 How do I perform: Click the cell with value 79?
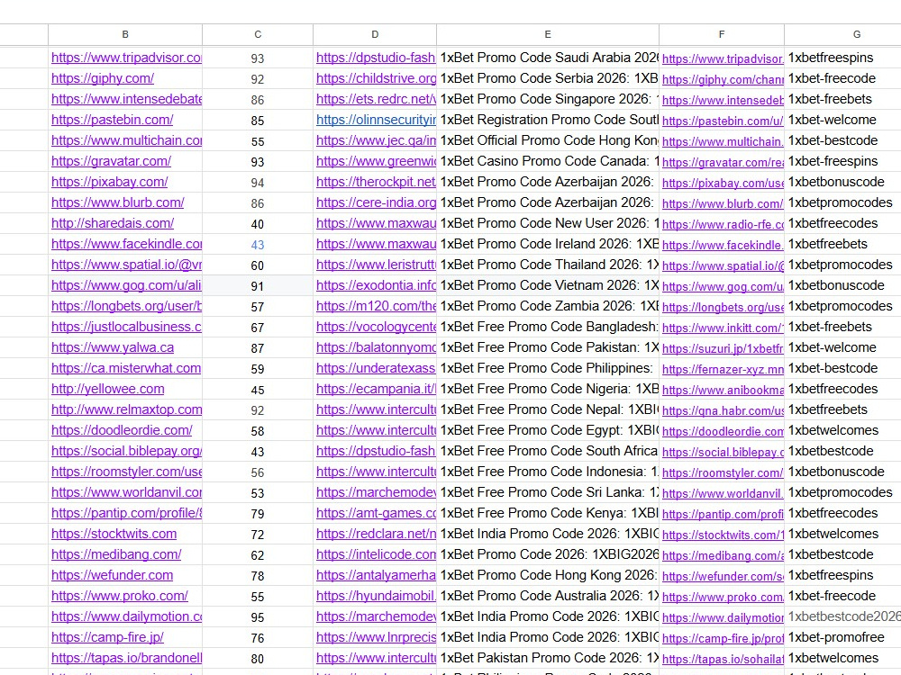tap(258, 514)
